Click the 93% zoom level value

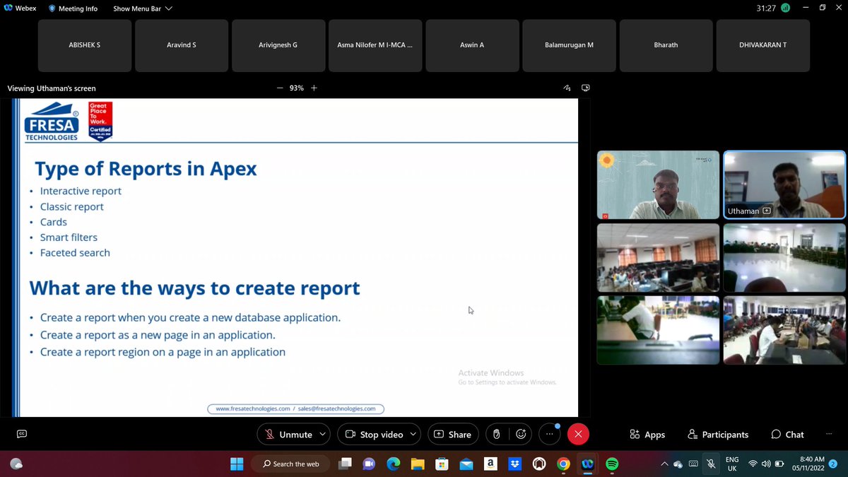(x=297, y=88)
